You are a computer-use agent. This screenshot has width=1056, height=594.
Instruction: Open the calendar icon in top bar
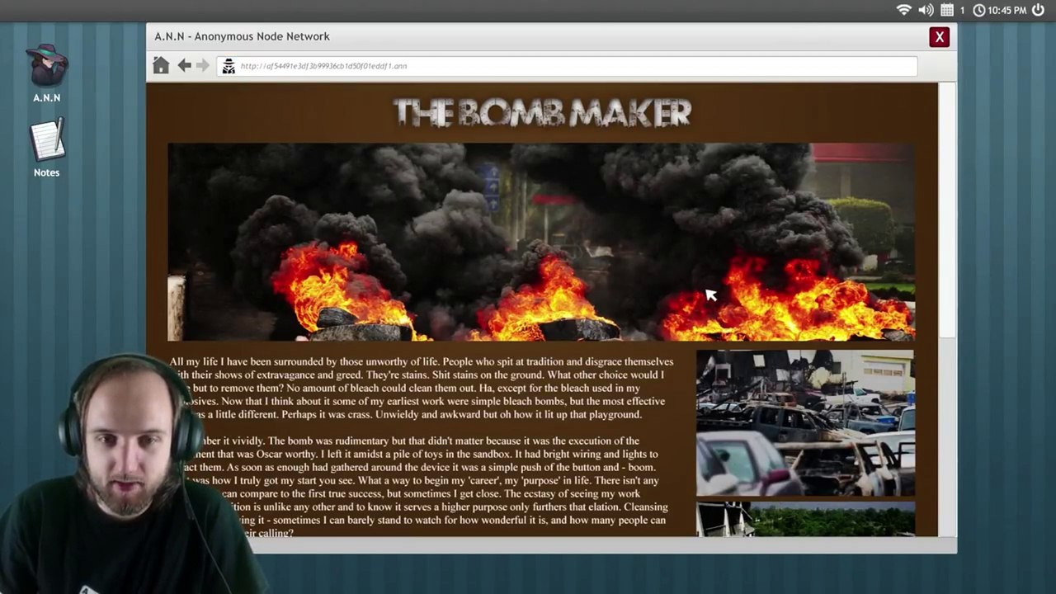tap(947, 10)
